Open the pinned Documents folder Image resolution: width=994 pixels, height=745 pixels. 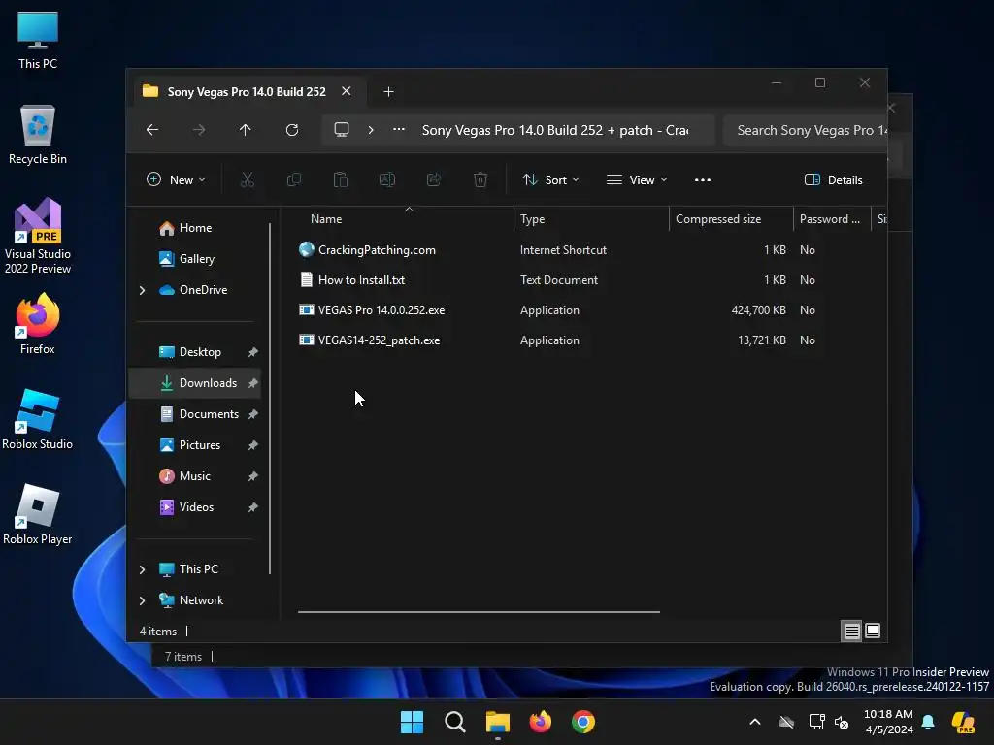[x=199, y=413]
